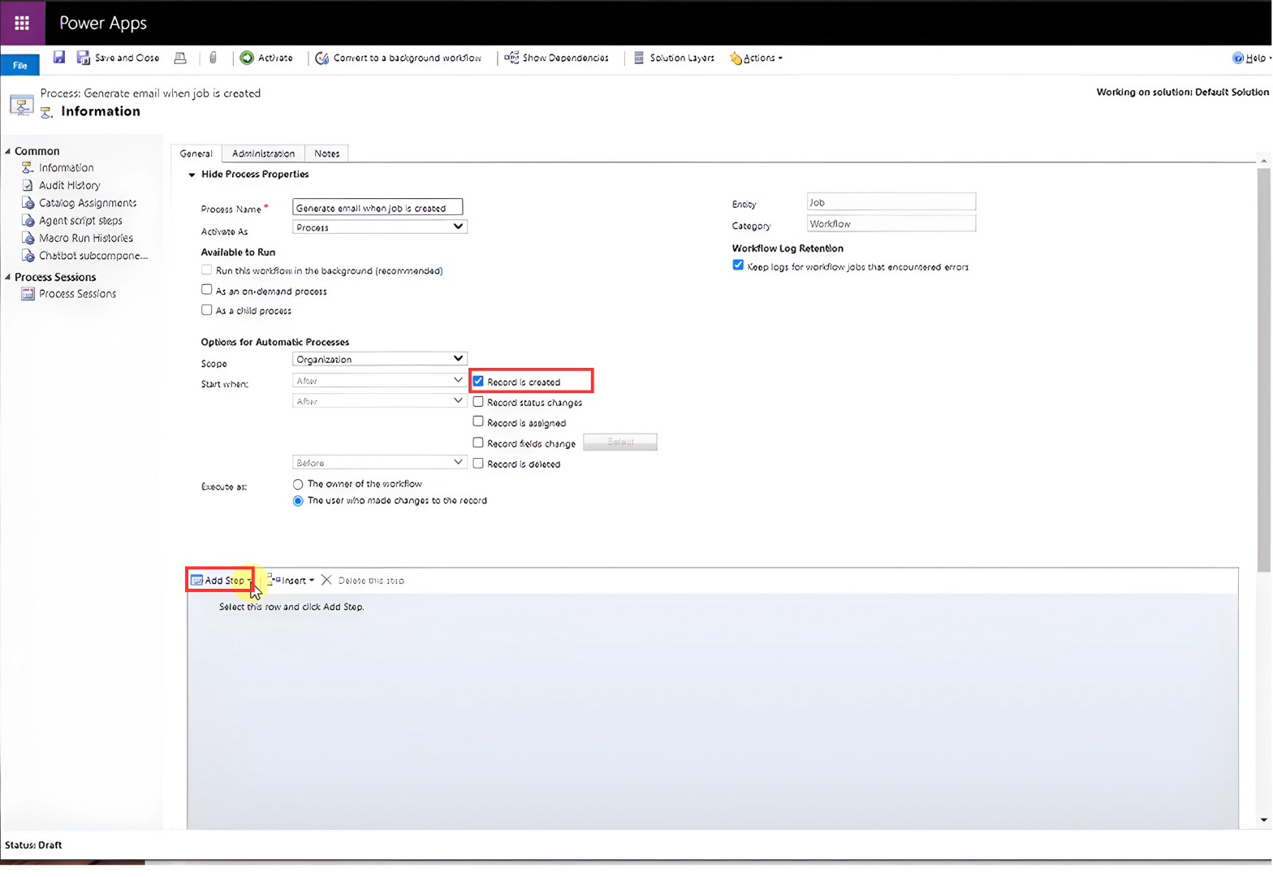Collapse the Process Sessions sidebar group
The image size is (1273, 877).
click(8, 277)
